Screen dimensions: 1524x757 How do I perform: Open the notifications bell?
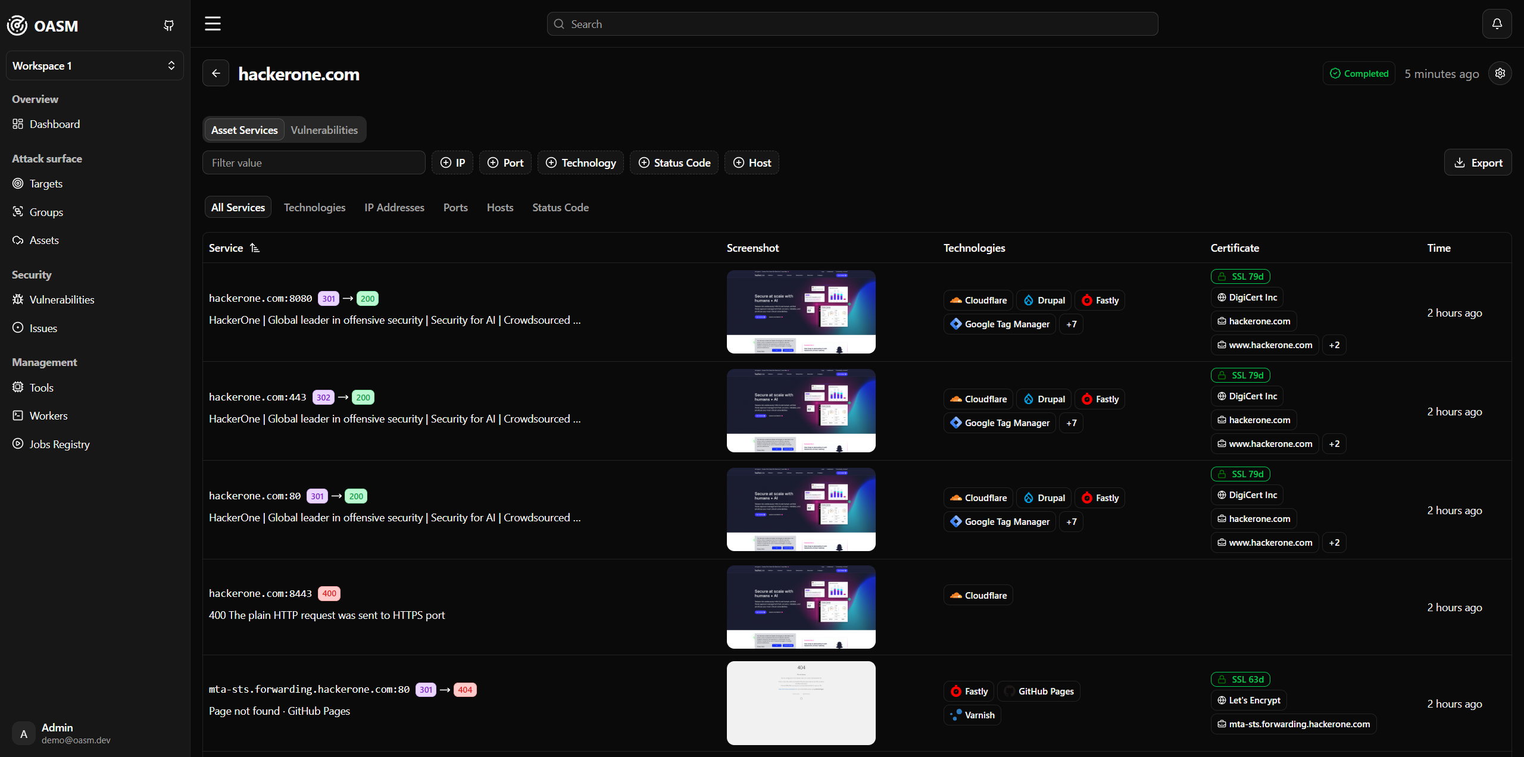point(1497,24)
